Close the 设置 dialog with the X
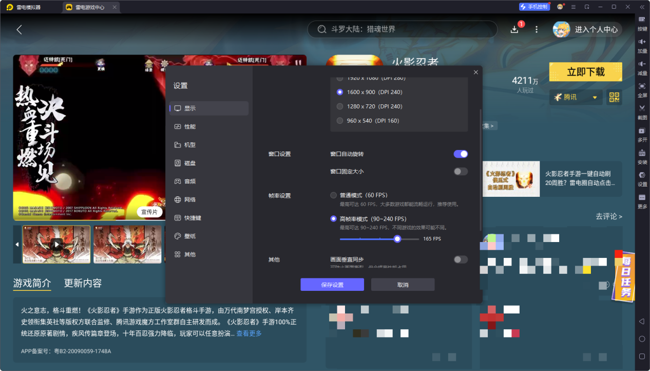Viewport: 650px width, 371px height. pos(476,72)
